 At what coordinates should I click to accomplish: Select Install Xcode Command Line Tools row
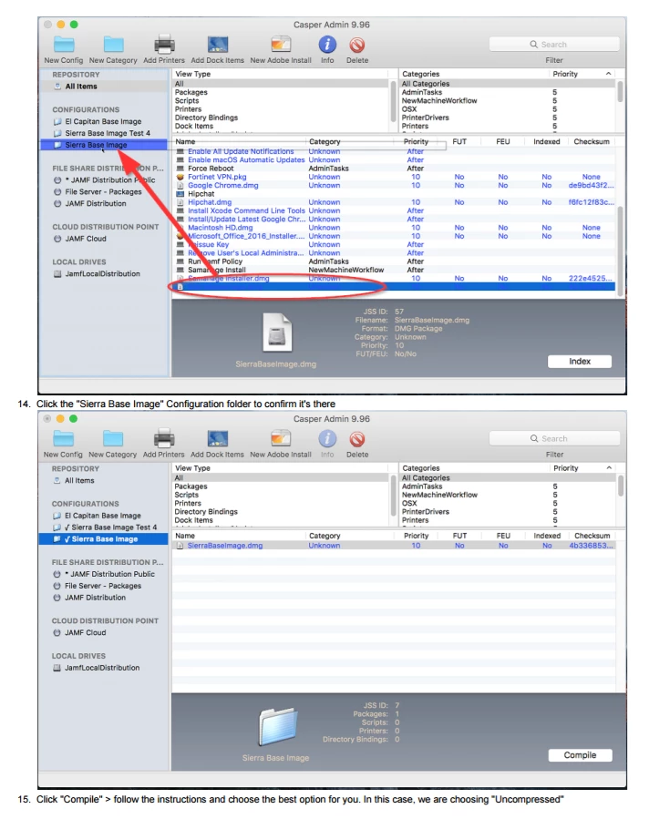coord(394,211)
